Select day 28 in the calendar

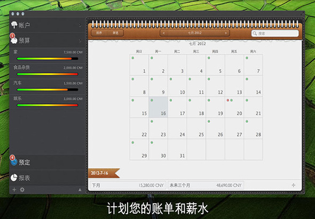tap(253, 128)
